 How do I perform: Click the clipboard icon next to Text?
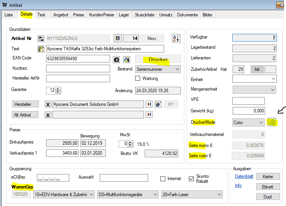41,49
